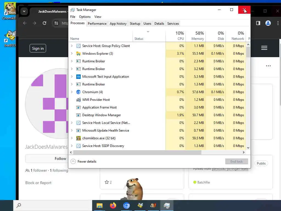
Task: Click the Desktop Window Manager icon
Action: pos(78,115)
